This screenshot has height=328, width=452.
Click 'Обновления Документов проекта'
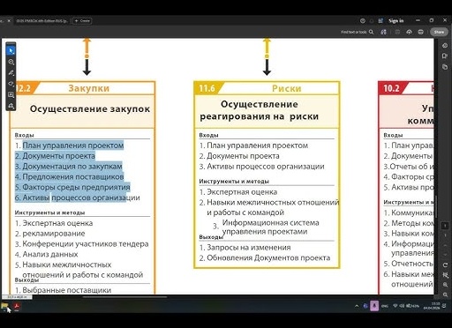pyautogui.click(x=268, y=257)
